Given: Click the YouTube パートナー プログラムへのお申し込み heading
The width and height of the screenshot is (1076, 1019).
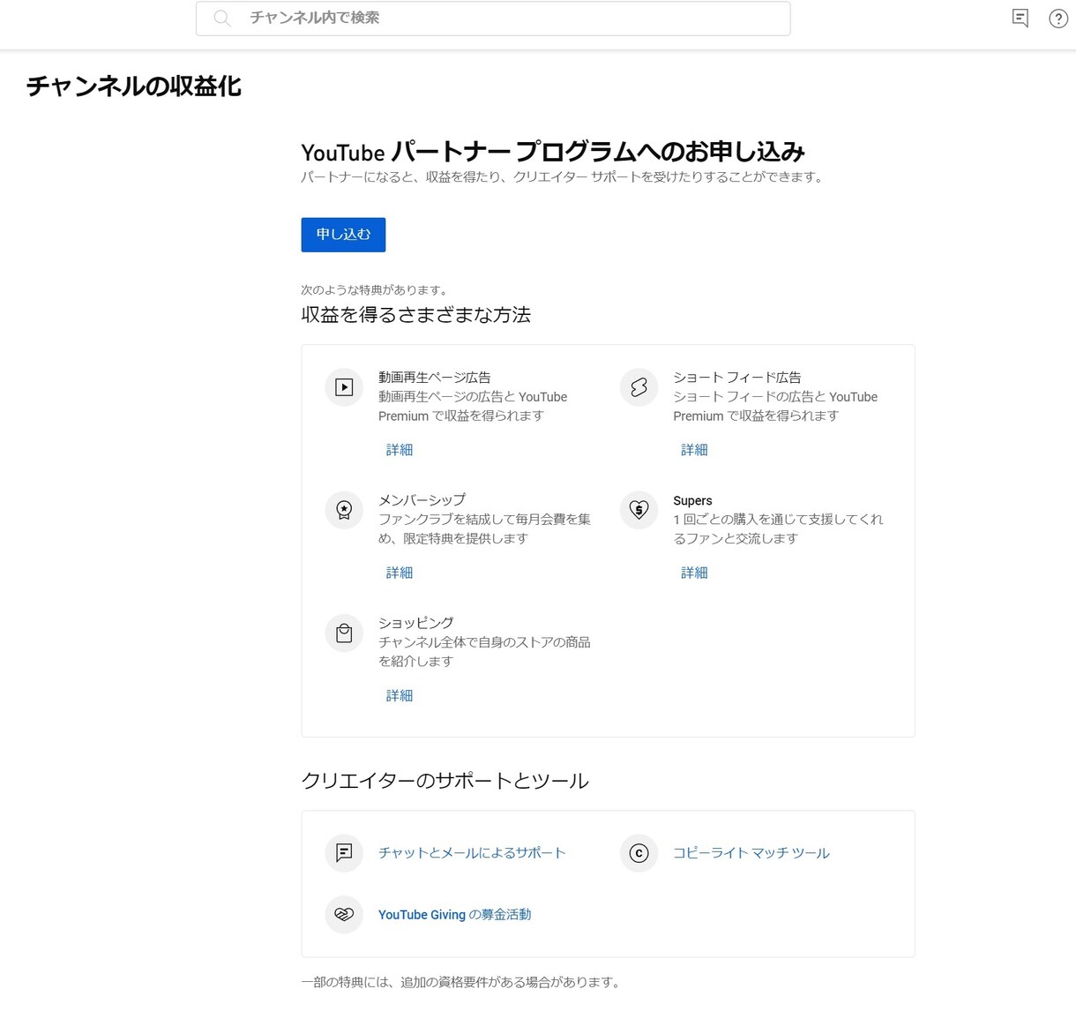Looking at the screenshot, I should tap(553, 152).
